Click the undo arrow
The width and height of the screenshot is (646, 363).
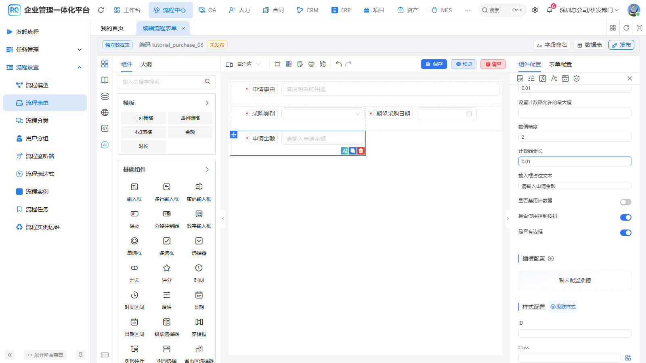(339, 64)
